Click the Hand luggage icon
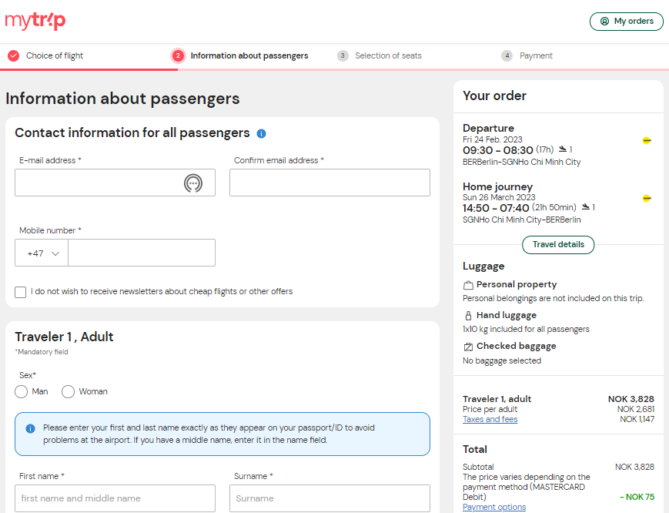Viewport: 669px width, 513px height. [x=468, y=315]
